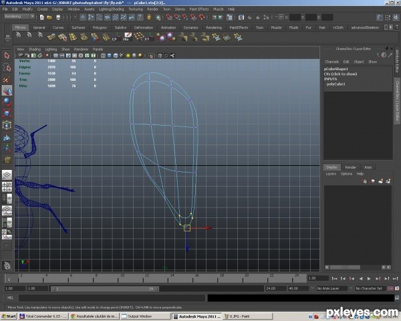The width and height of the screenshot is (401, 321).
Task: Create a new scene from status line
Action: point(42,17)
